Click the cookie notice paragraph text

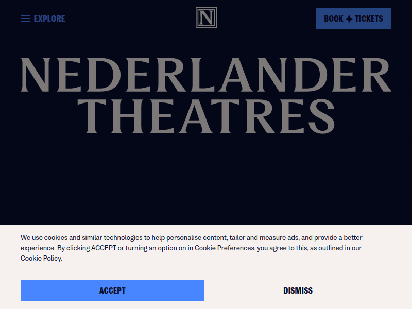191,248
